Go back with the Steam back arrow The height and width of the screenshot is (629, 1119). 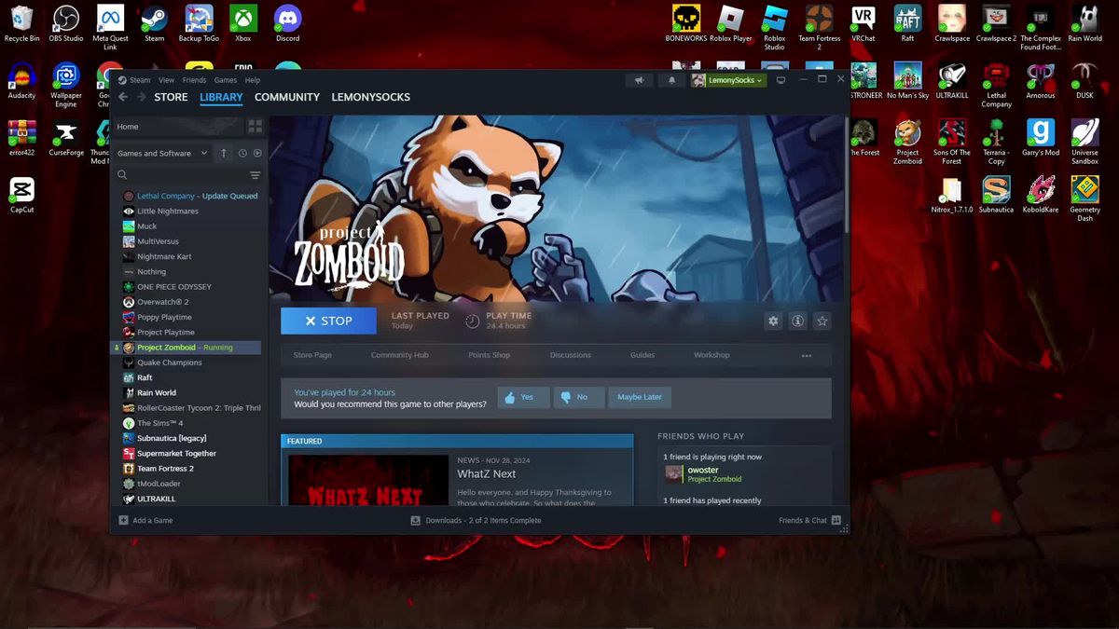coord(122,97)
